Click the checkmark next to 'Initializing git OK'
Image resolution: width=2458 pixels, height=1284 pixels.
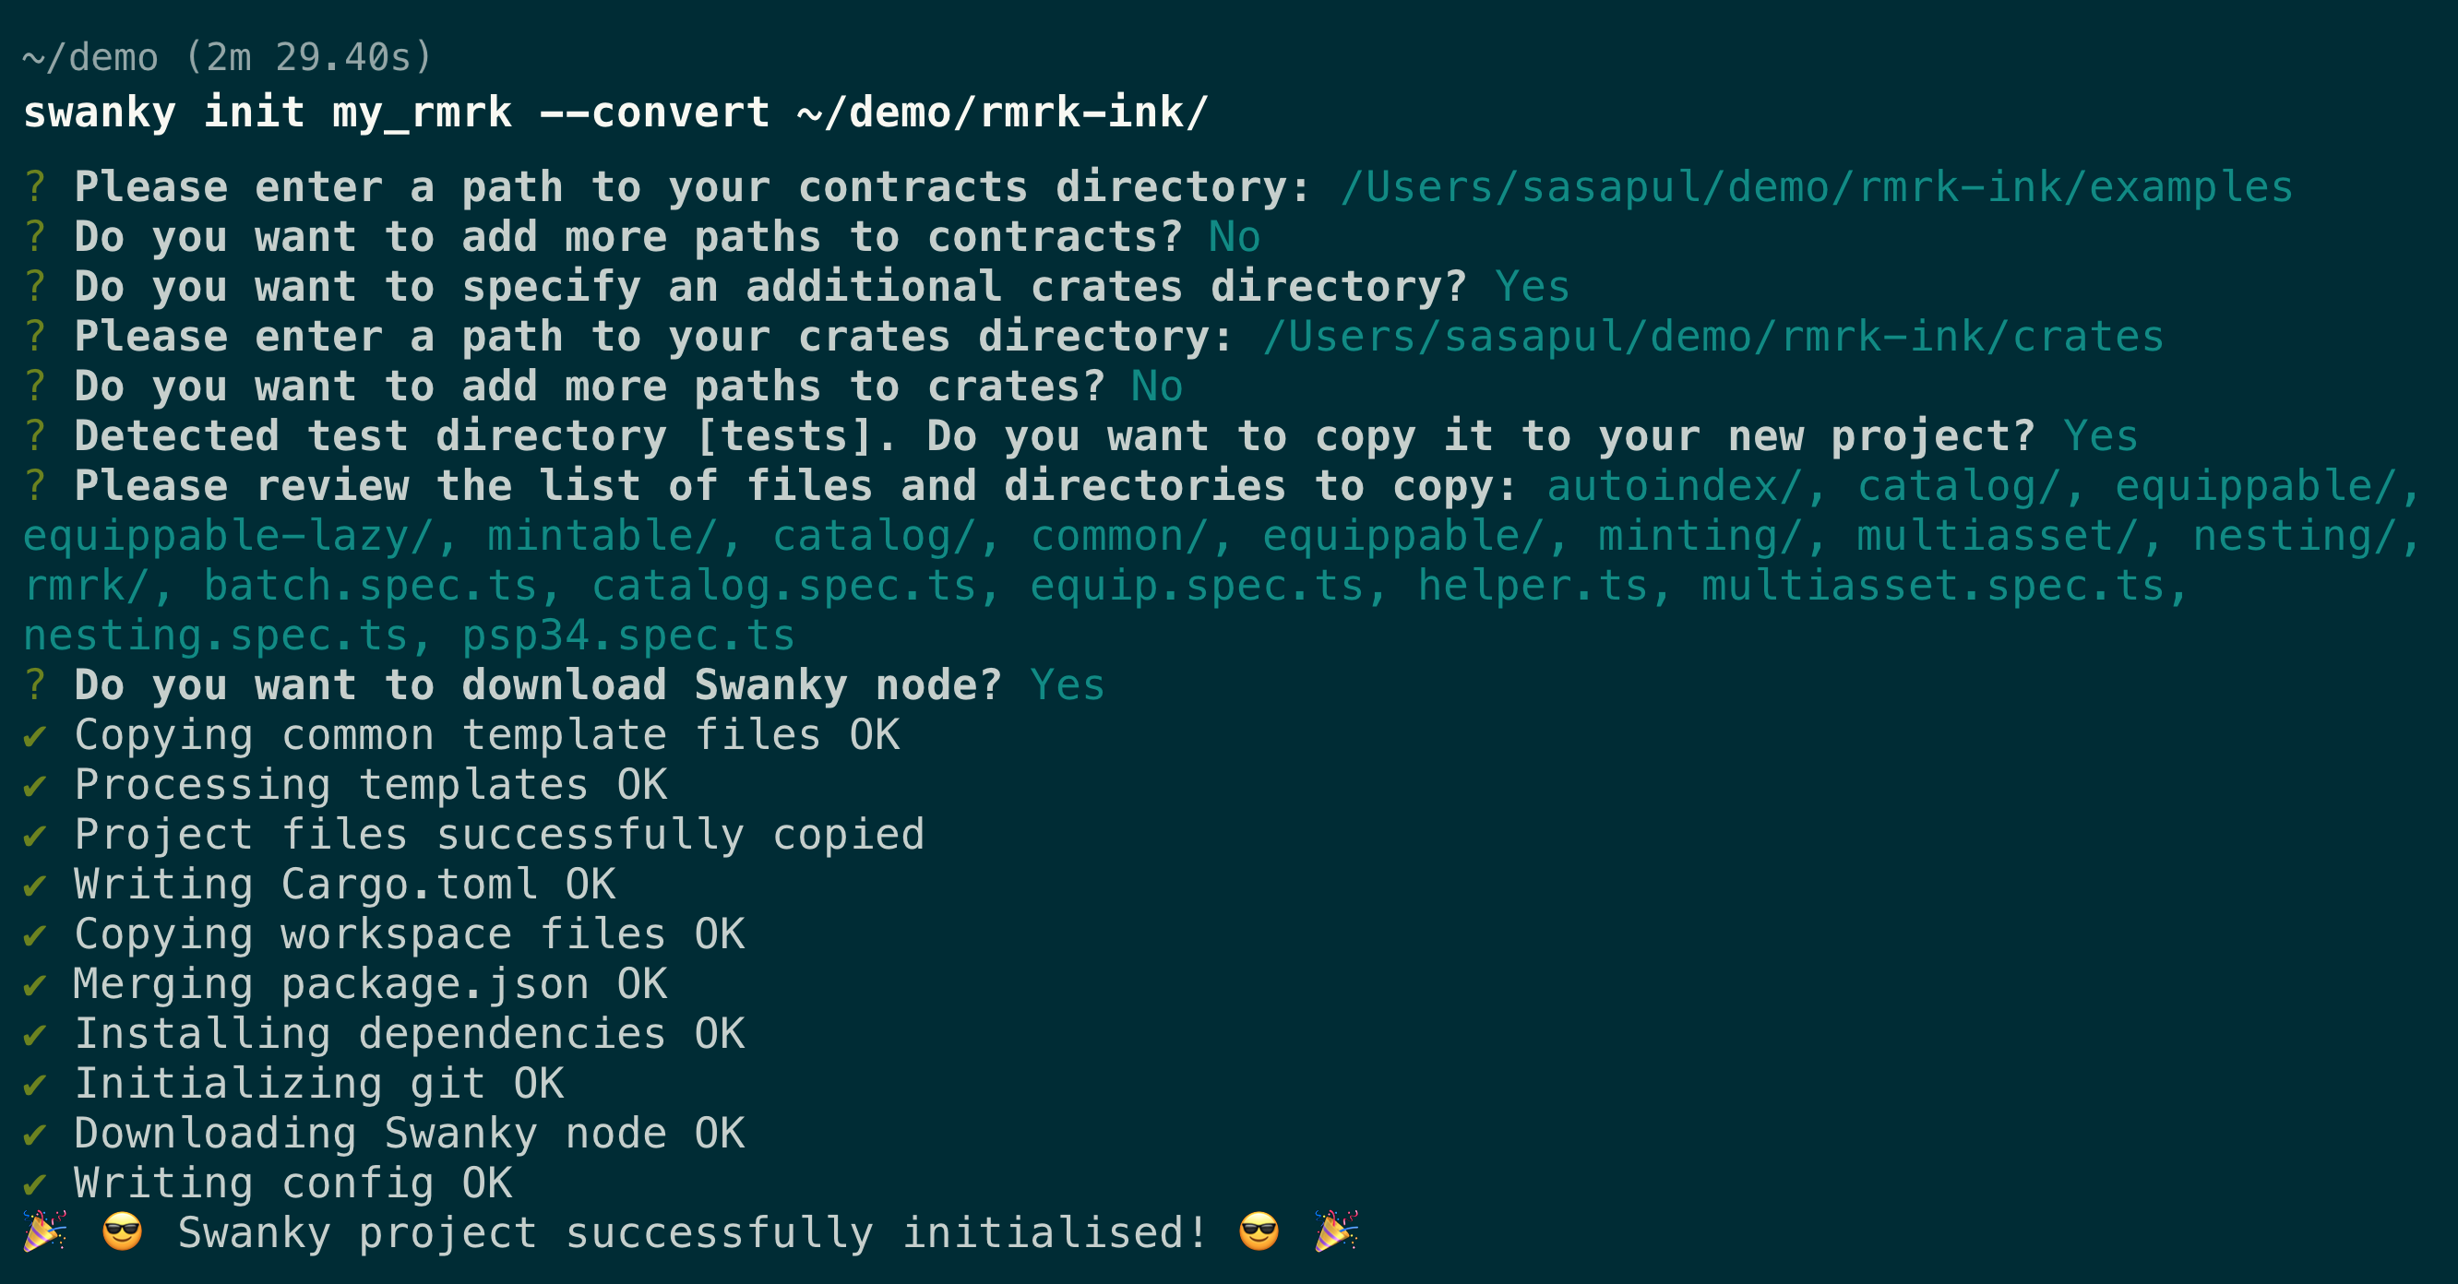click(x=35, y=1085)
